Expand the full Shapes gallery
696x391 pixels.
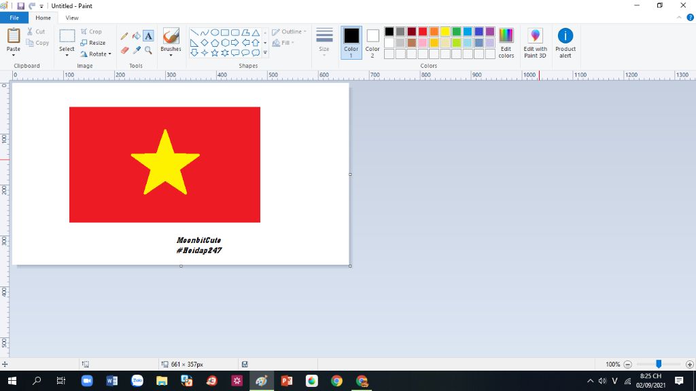pyautogui.click(x=265, y=53)
